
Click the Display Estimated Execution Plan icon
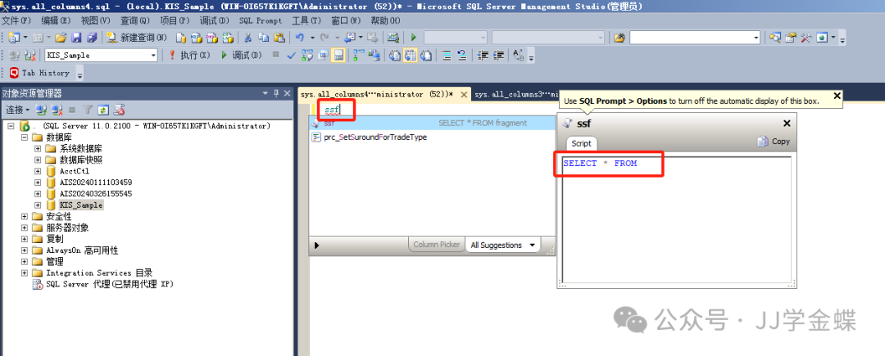[x=307, y=55]
